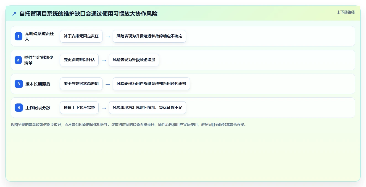
Task: Click the 变更影响难以评估 box
Action: point(79,60)
